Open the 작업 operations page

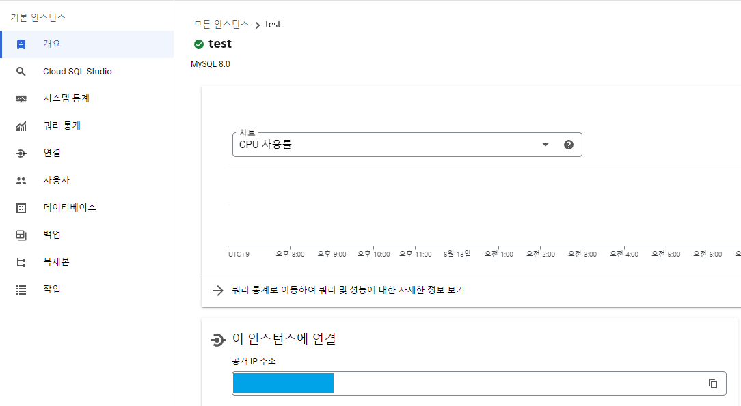pyautogui.click(x=87, y=289)
